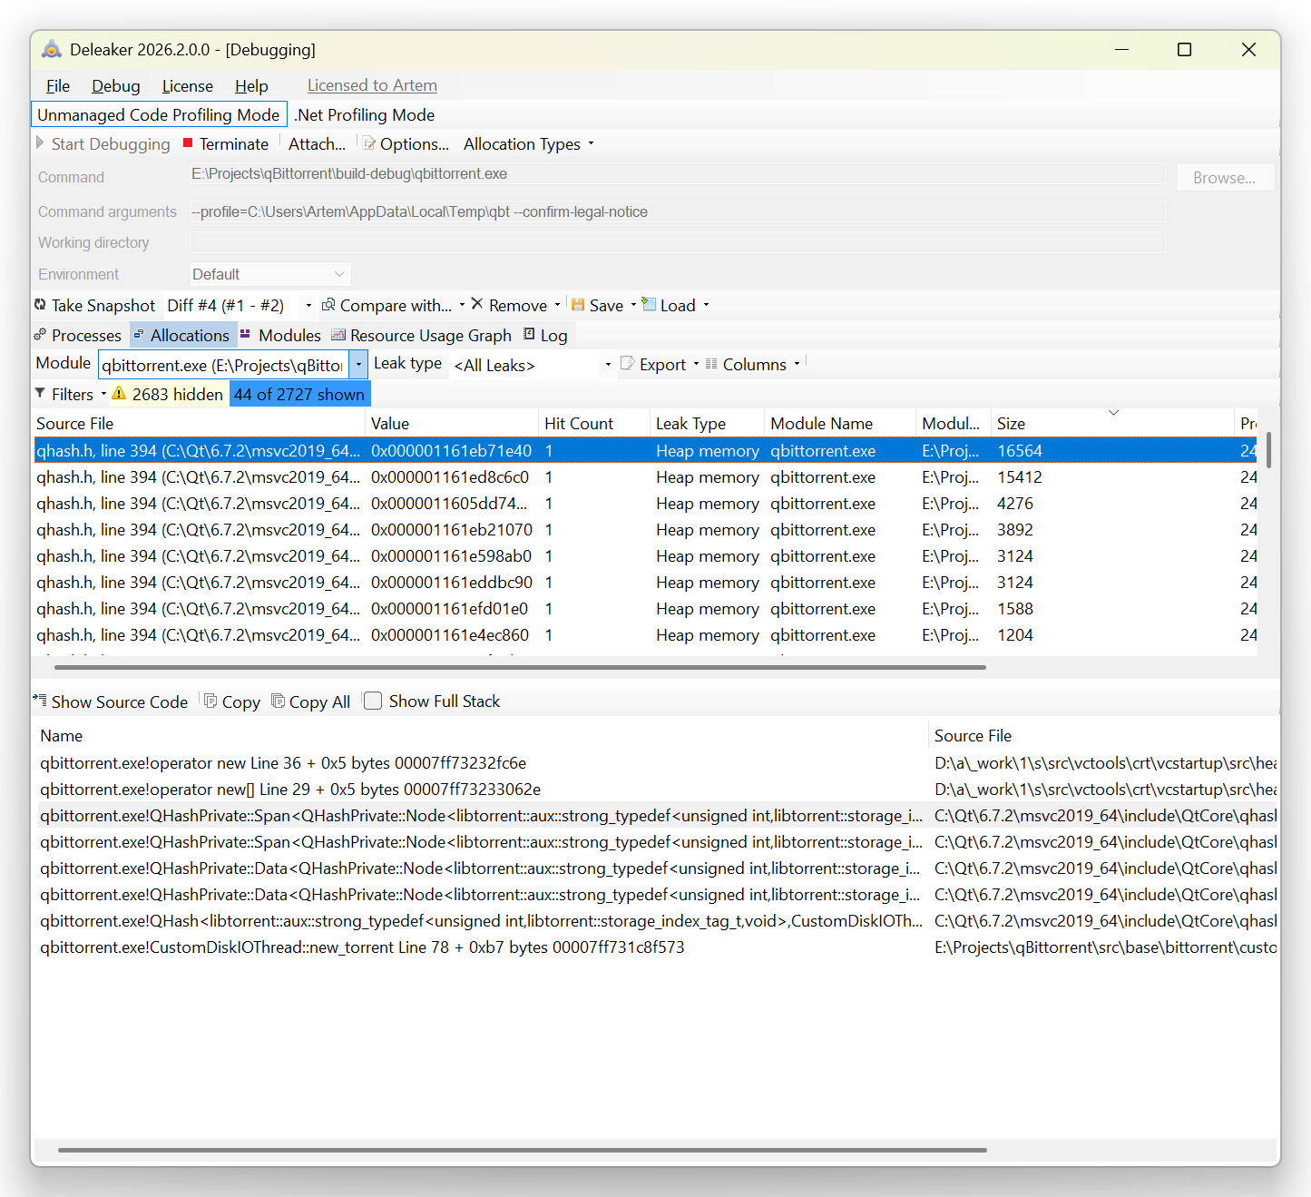The image size is (1311, 1197).
Task: Click the Columns list icon
Action: (x=711, y=363)
